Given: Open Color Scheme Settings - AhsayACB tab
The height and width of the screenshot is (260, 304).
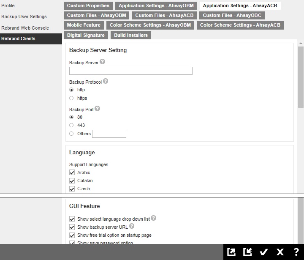Looking at the screenshot, I should [x=240, y=25].
